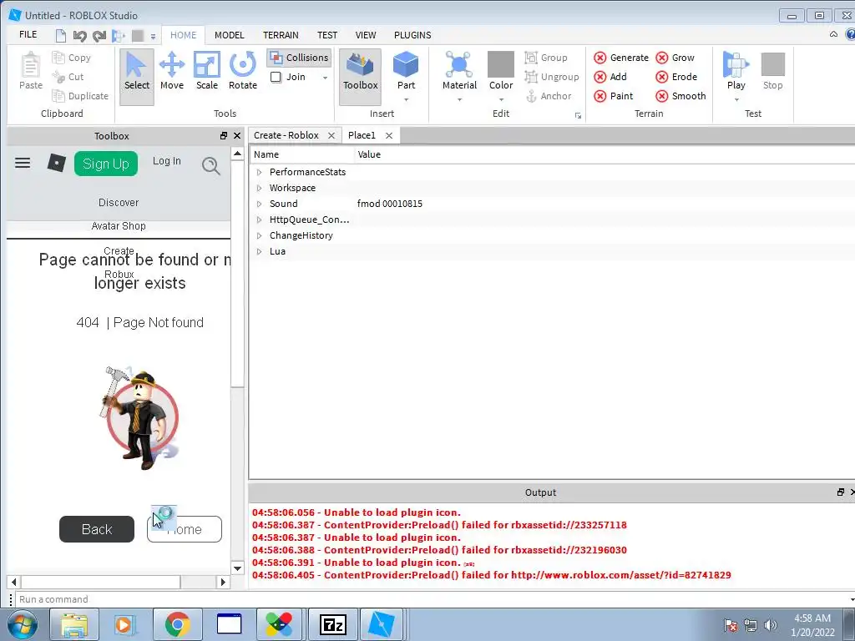Close the Place1 tab
This screenshot has width=855, height=641.
click(x=389, y=136)
